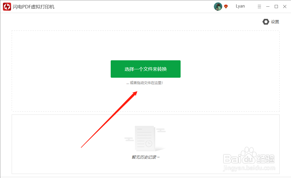The height and width of the screenshot is (178, 291).
Task: Click the 或者拖动文件在这里 drop hint
Action: click(145, 83)
